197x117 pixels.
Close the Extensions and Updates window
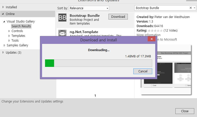(185, 111)
